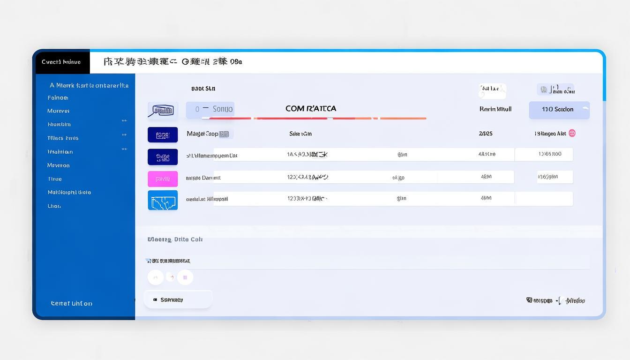Image resolution: width=630 pixels, height=360 pixels.
Task: Click the Sopkrecy button
Action: pyautogui.click(x=178, y=300)
